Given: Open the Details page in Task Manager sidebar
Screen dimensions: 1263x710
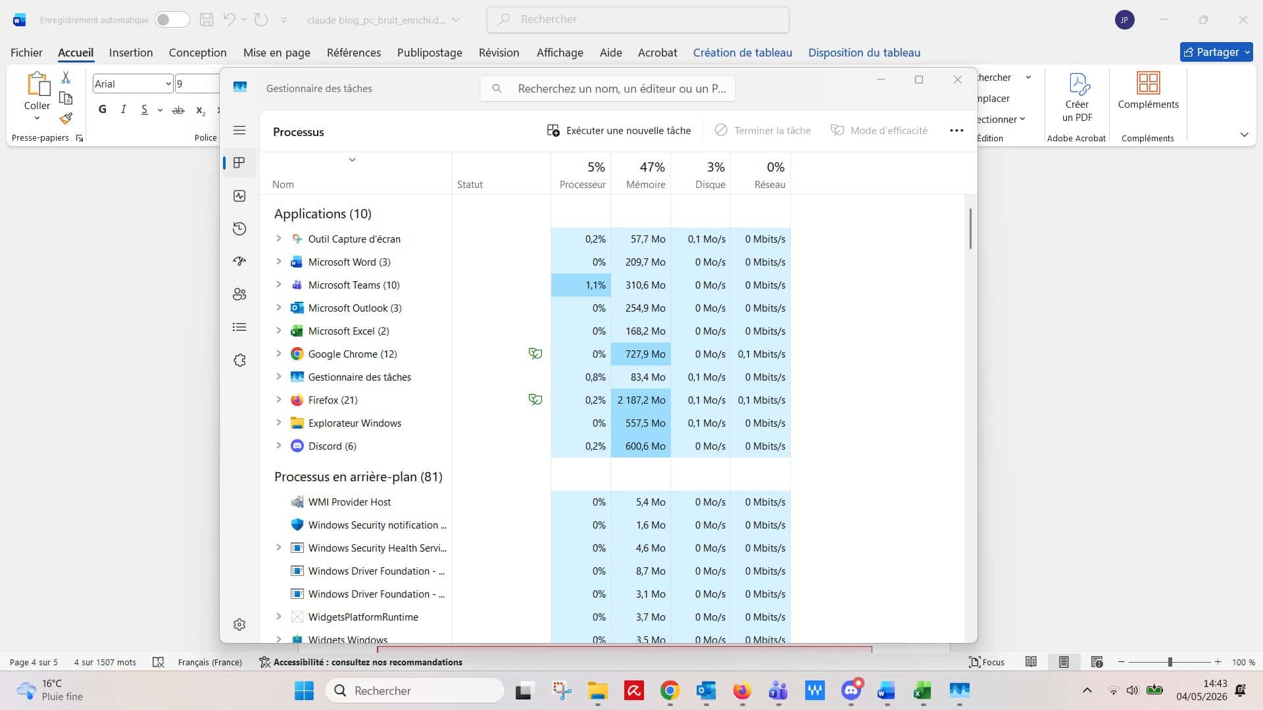Looking at the screenshot, I should click(x=239, y=327).
